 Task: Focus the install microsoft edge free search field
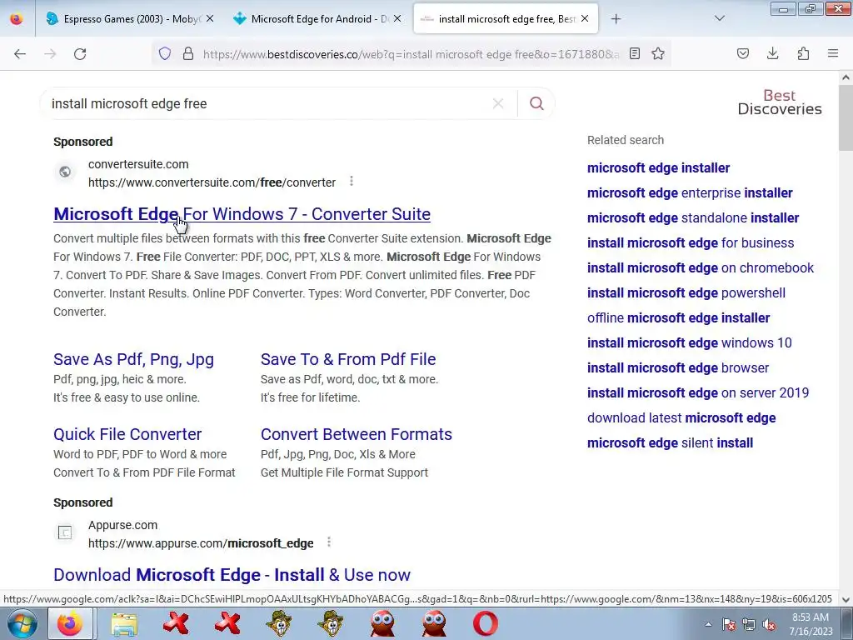267,103
